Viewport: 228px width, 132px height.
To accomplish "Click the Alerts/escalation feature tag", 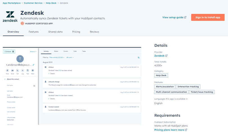I will (x=165, y=87).
